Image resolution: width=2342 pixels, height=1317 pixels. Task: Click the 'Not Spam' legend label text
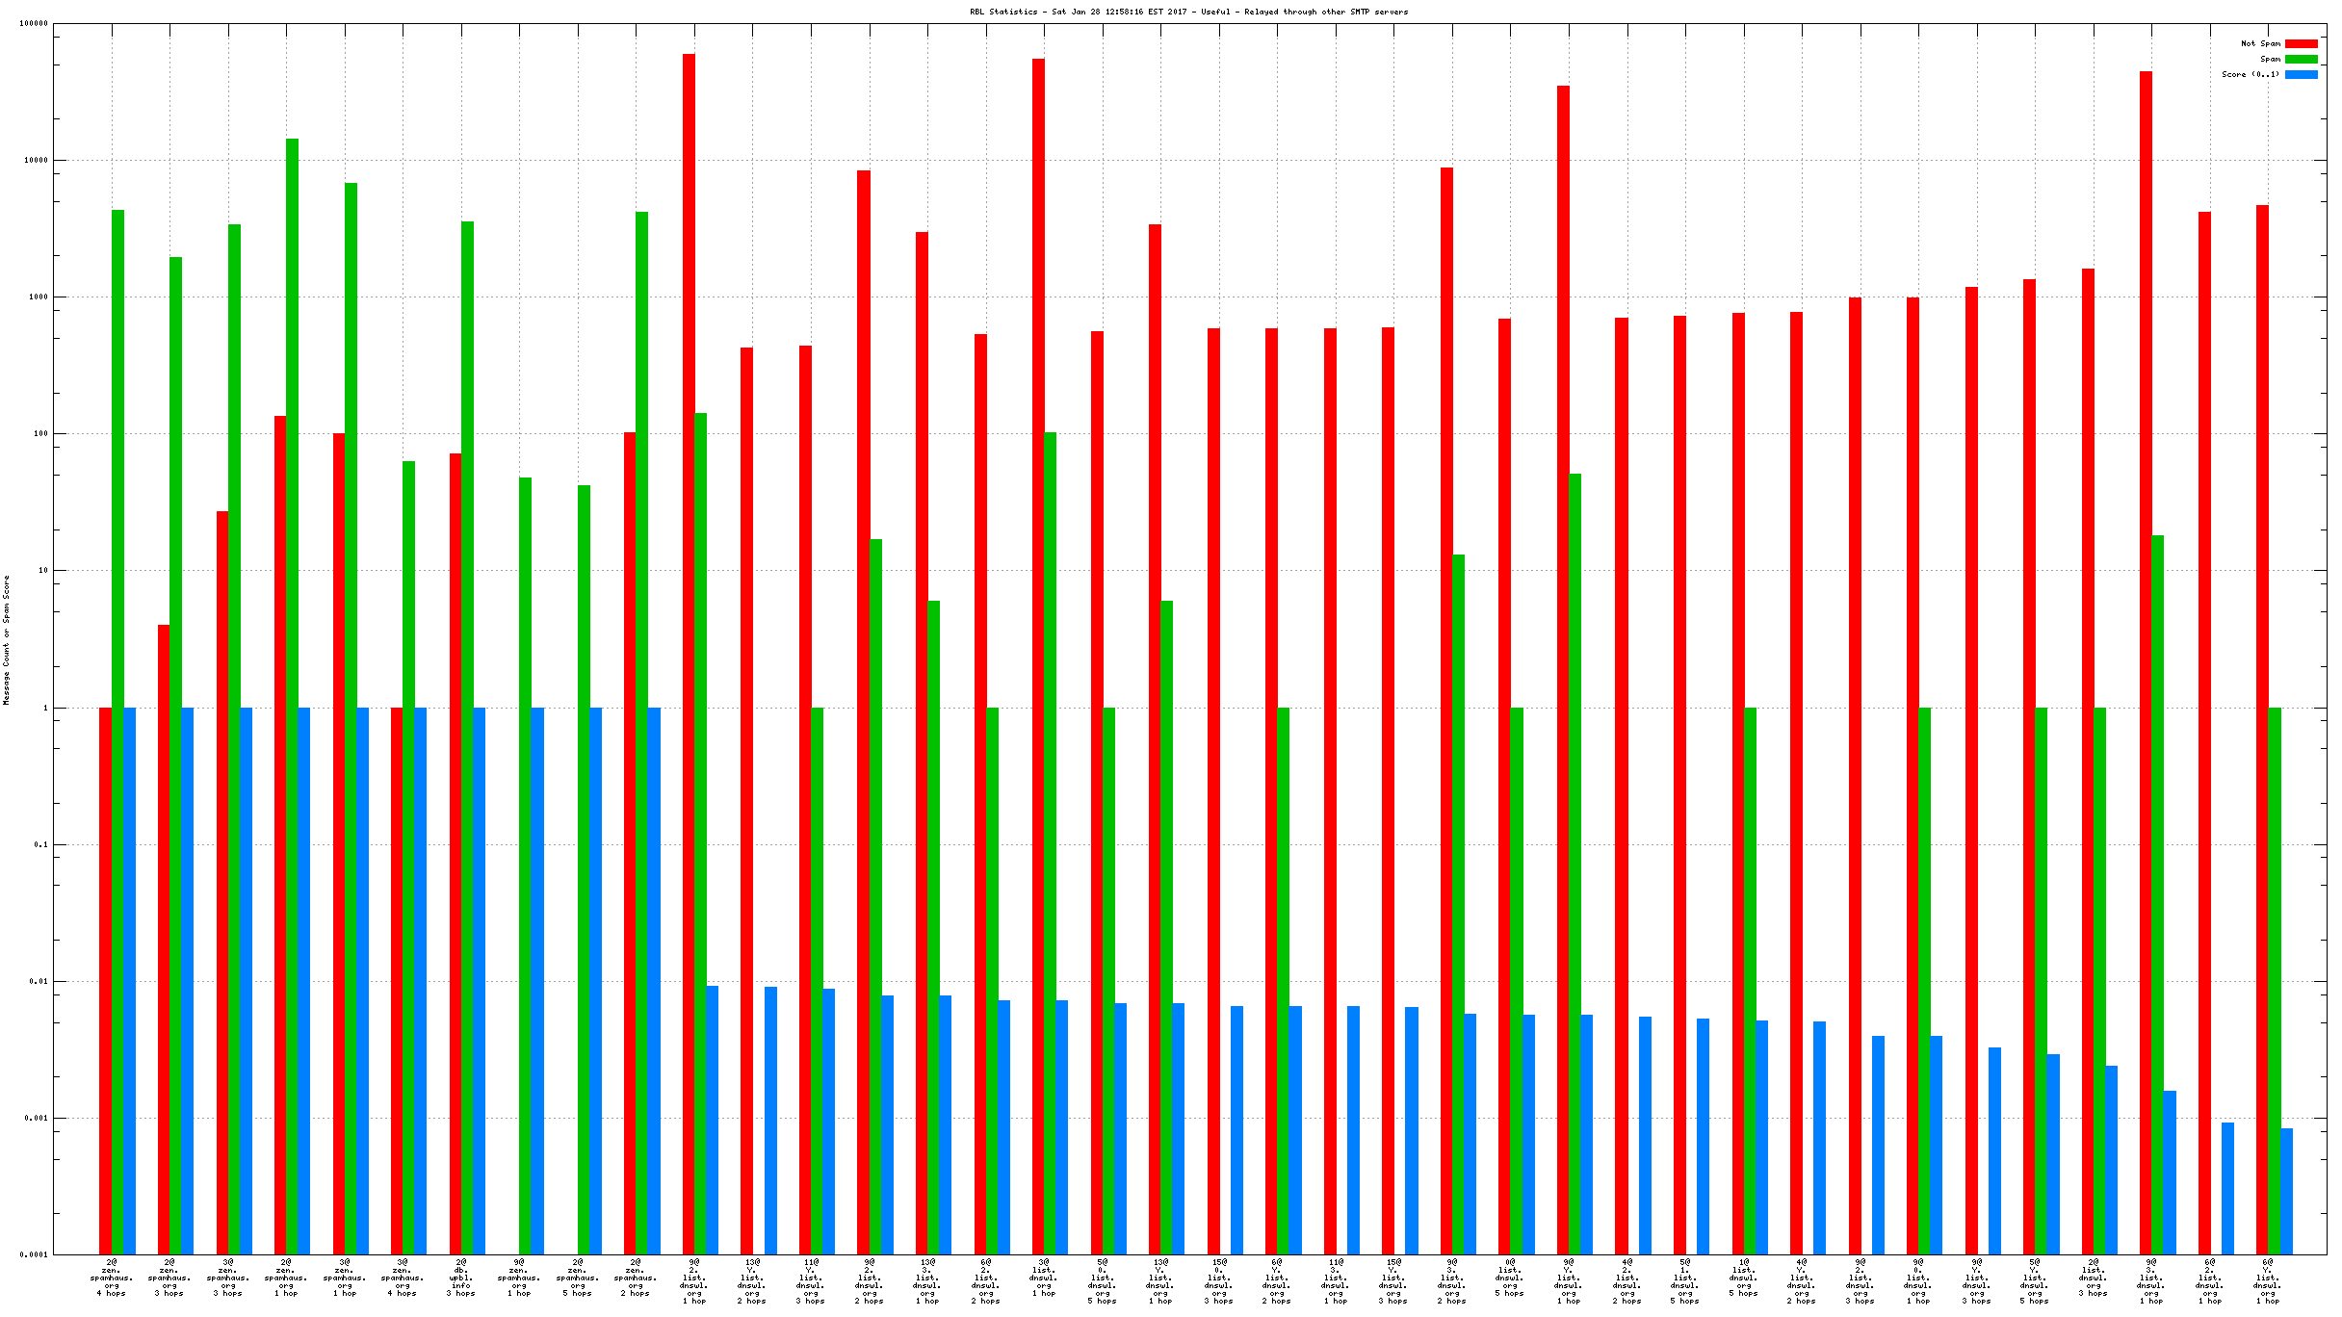pos(2259,43)
